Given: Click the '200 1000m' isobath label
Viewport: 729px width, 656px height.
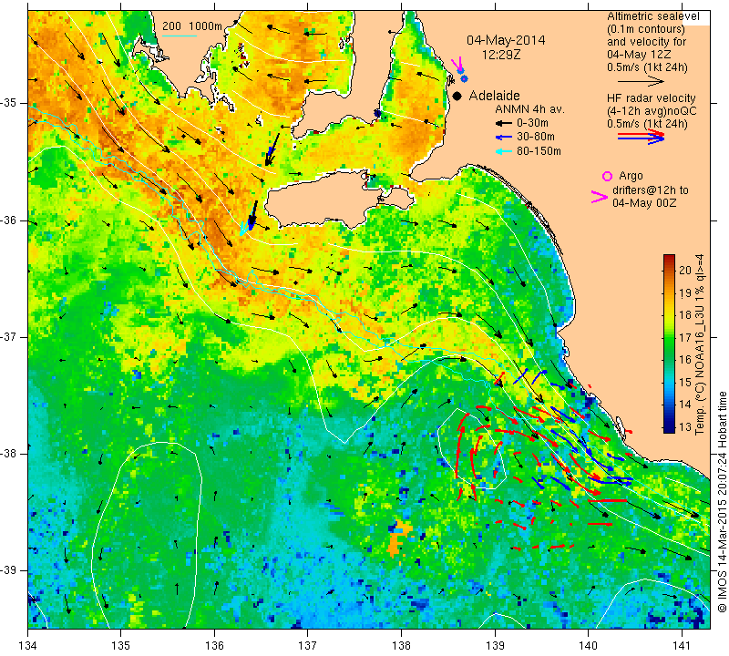Looking at the screenshot, I should tap(192, 26).
